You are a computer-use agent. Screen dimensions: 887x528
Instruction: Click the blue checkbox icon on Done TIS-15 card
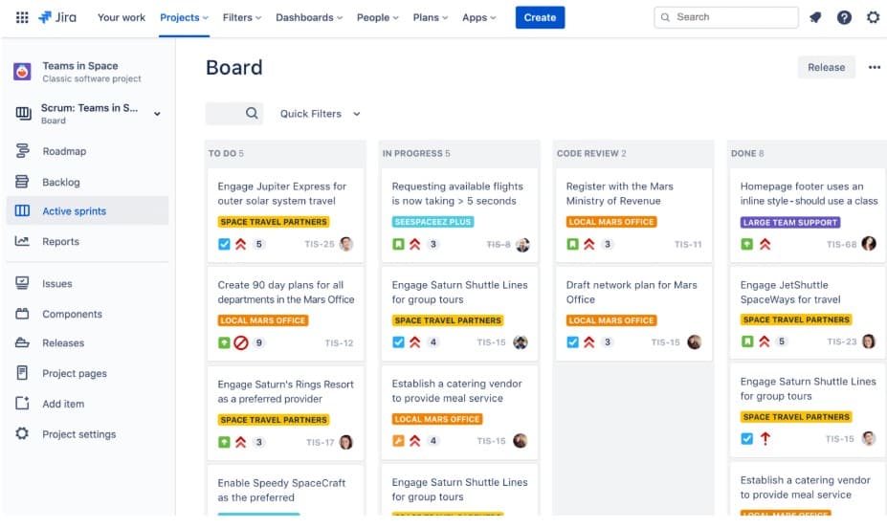[x=747, y=439]
